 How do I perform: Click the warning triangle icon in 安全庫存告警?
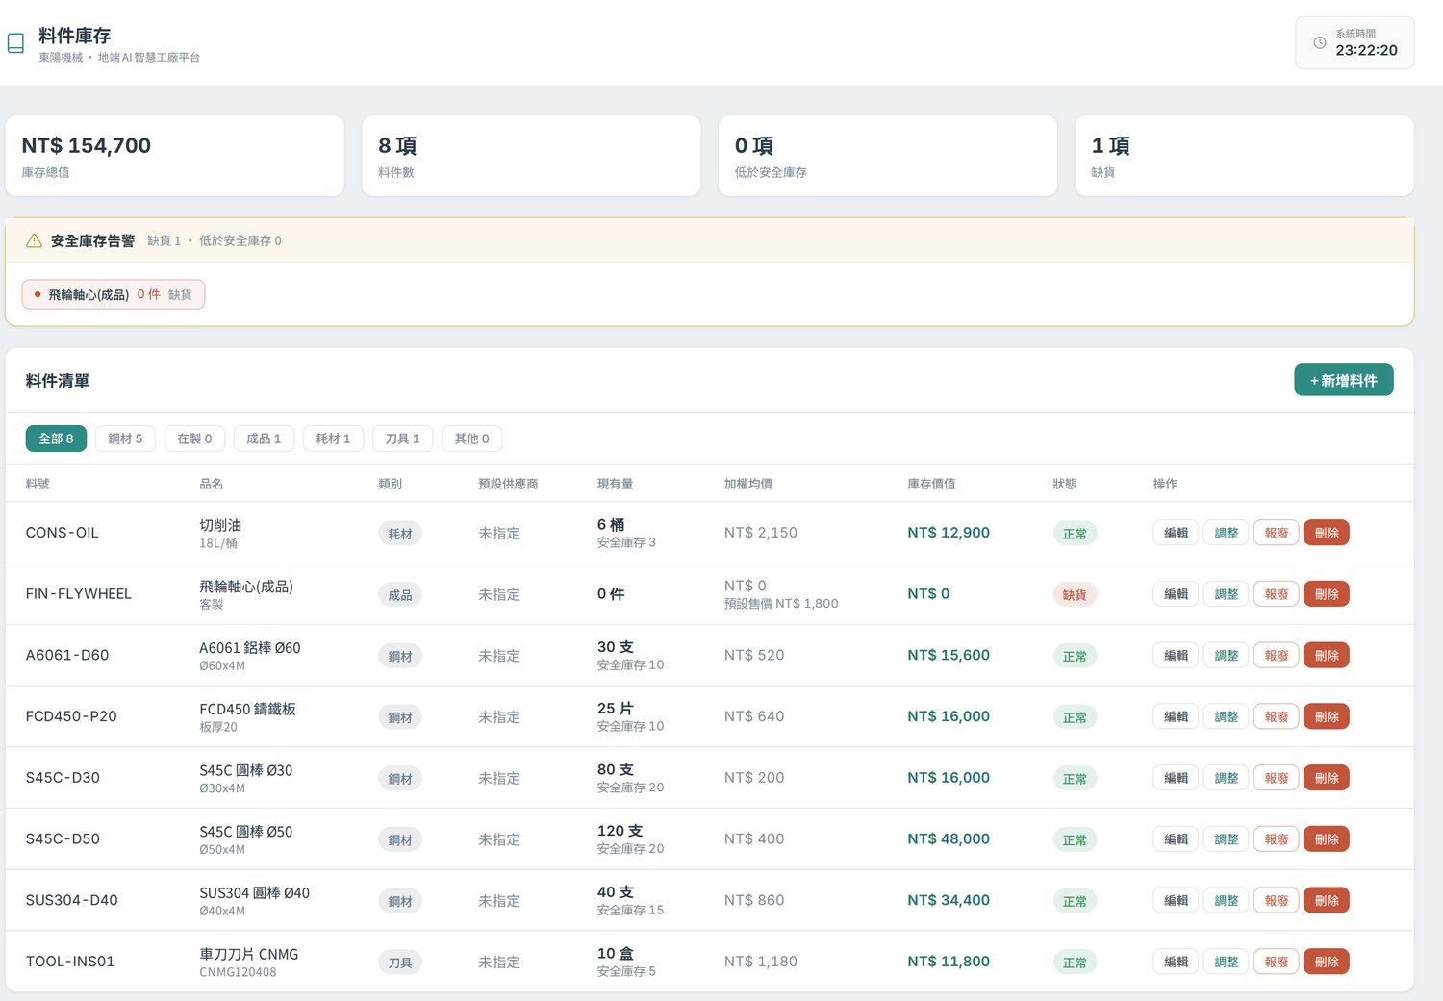(34, 240)
